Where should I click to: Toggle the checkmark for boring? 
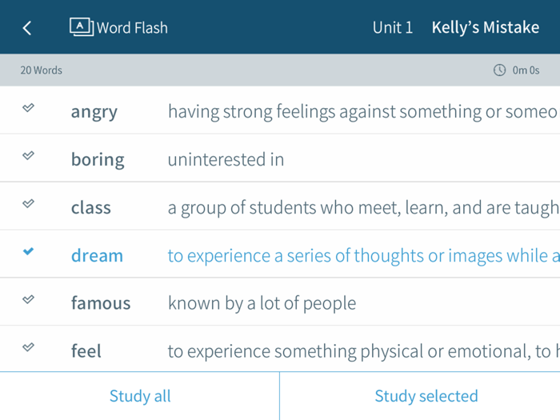pyautogui.click(x=28, y=156)
